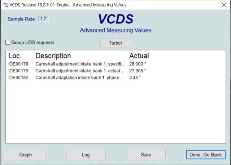Select the IDE00178 row location

[x=18, y=64]
